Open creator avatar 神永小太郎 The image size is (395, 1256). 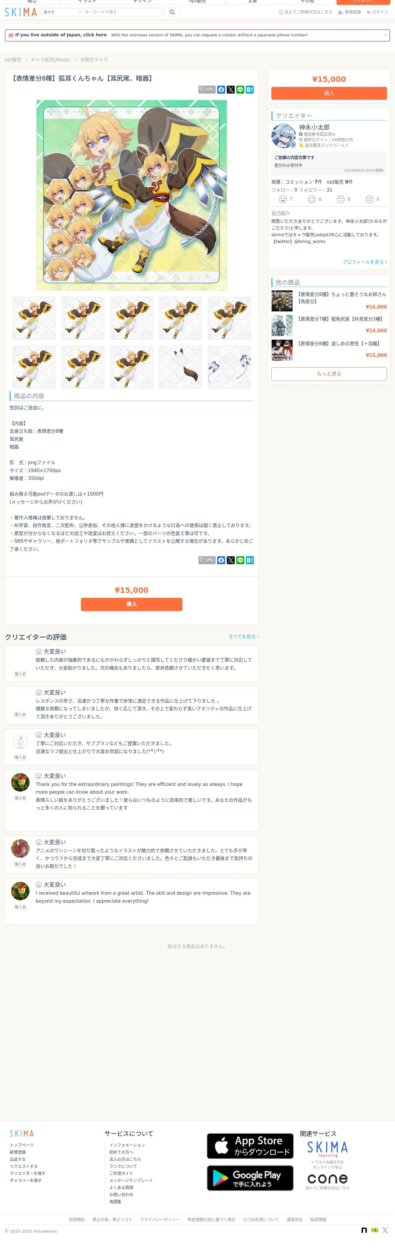(x=283, y=136)
